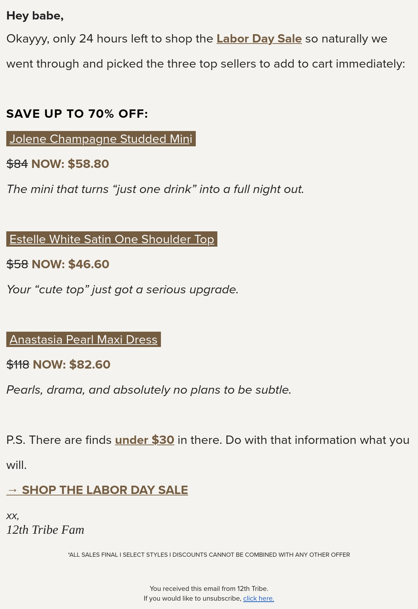Open the Labor Day Sale link in intro
Image resolution: width=418 pixels, height=609 pixels.
(x=259, y=39)
